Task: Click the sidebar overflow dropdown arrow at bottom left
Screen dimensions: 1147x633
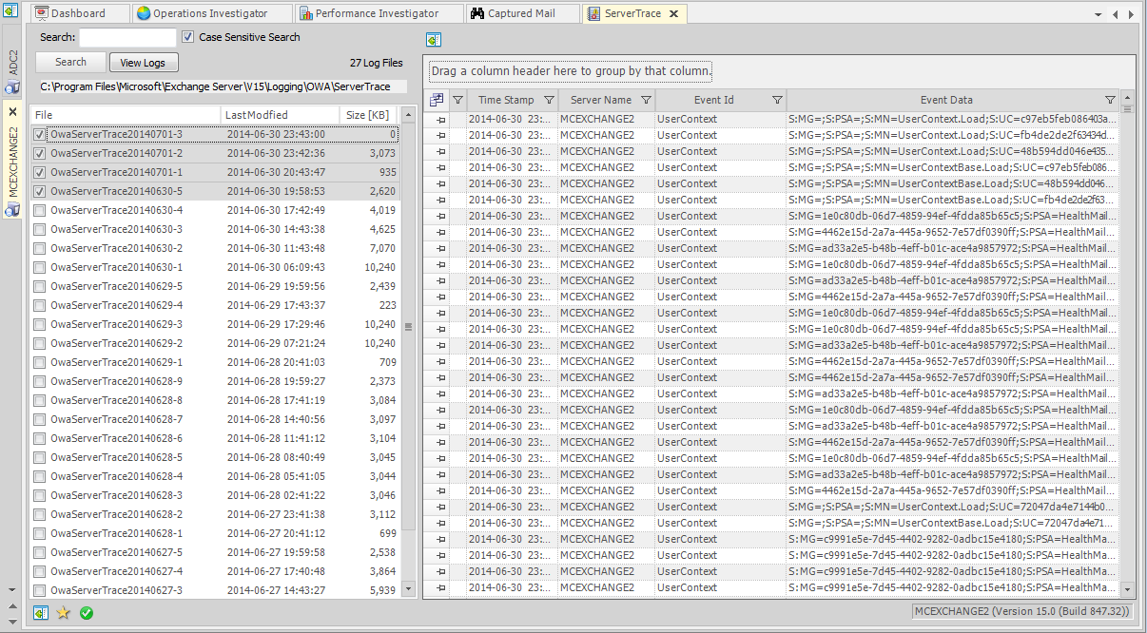Action: (x=12, y=590)
